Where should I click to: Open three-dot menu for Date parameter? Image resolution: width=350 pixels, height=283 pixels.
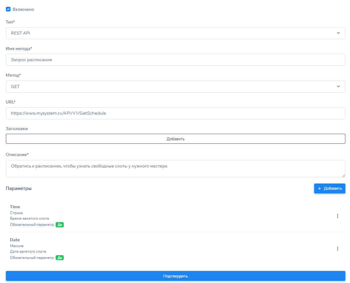click(338, 249)
